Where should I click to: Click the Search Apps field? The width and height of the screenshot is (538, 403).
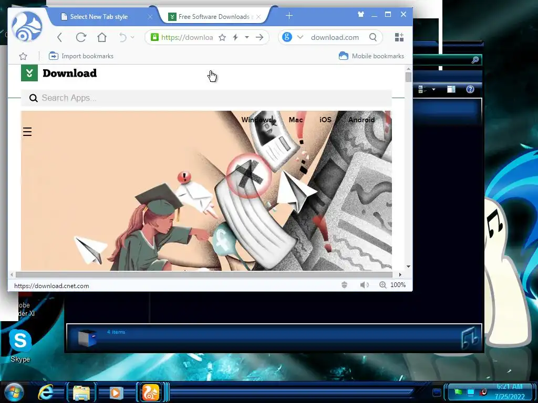(206, 98)
